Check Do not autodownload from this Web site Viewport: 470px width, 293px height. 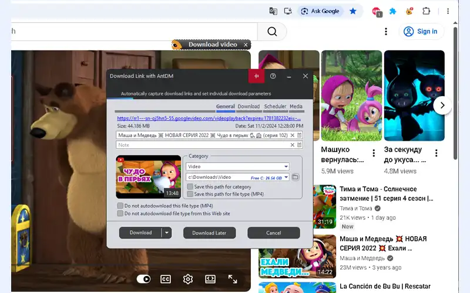pyautogui.click(x=120, y=213)
